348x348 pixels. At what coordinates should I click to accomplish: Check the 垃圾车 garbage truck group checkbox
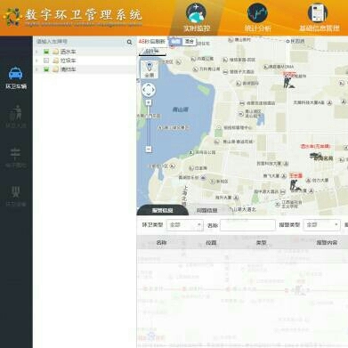tap(46, 61)
